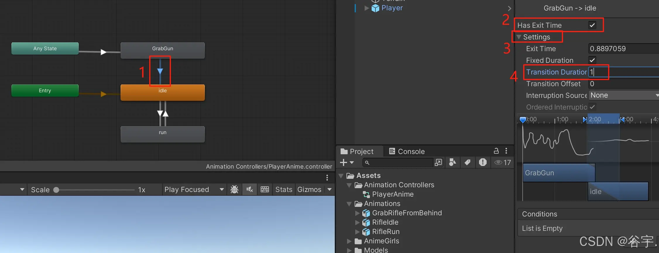
Task: Expand AnimeGirls folder
Action: coord(349,241)
